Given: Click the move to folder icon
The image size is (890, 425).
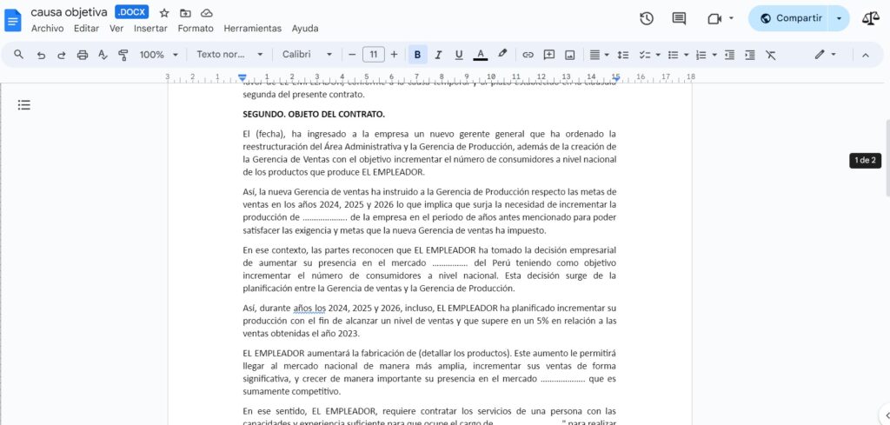Looking at the screenshot, I should (x=185, y=12).
